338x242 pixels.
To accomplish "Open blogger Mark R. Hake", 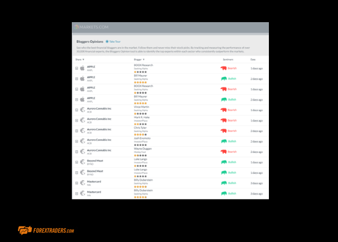I will tap(141, 117).
